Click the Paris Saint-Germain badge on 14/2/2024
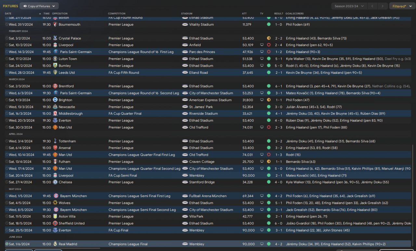This screenshot has height=251, width=416. click(56, 52)
